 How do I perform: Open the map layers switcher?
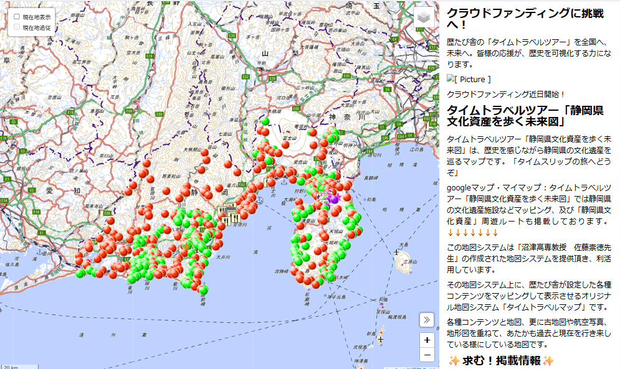(x=424, y=17)
